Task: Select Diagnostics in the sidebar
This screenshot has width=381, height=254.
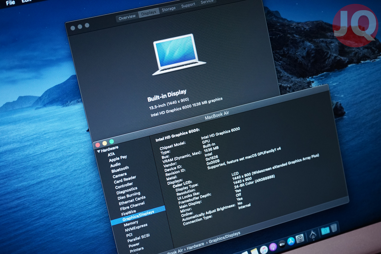Action: [x=127, y=190]
